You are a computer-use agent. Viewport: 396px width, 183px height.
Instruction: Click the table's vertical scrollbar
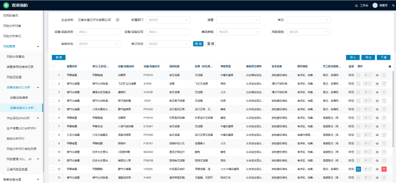tap(393, 108)
